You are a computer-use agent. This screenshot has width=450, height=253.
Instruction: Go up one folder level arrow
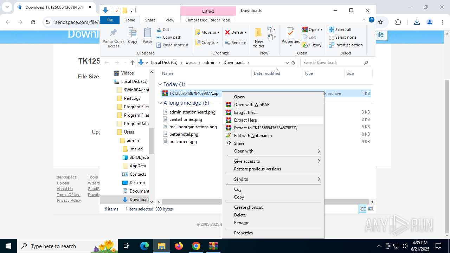click(133, 63)
